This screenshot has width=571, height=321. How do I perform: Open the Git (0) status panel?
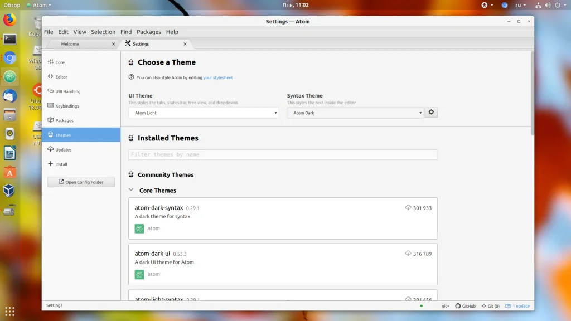click(x=491, y=306)
